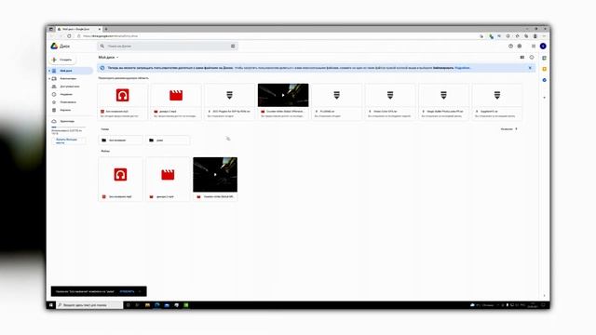Open the Google account avatar menu
The width and height of the screenshot is (596, 335).
click(543, 46)
